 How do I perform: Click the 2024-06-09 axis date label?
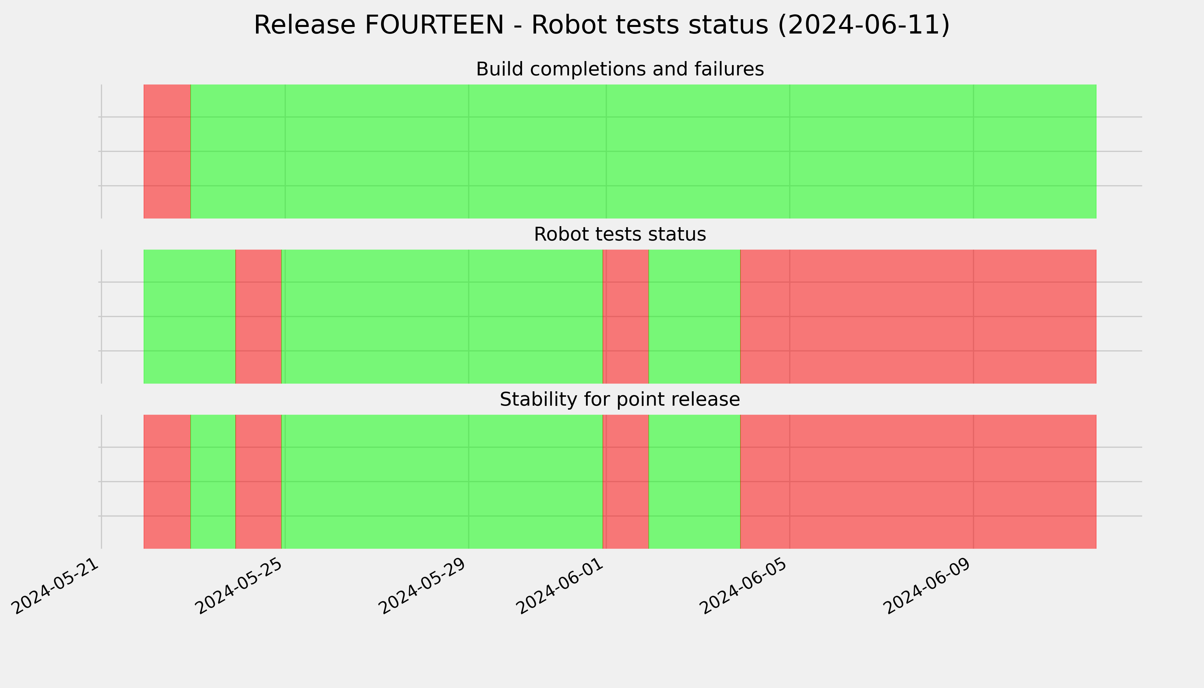(x=929, y=585)
